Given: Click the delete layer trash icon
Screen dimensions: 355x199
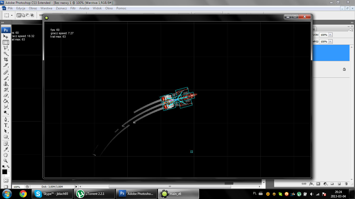Looking at the screenshot, I should pos(346,184).
